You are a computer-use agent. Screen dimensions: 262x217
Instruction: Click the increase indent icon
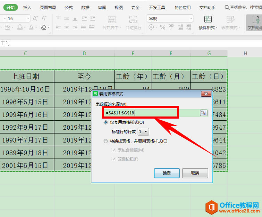93,18
